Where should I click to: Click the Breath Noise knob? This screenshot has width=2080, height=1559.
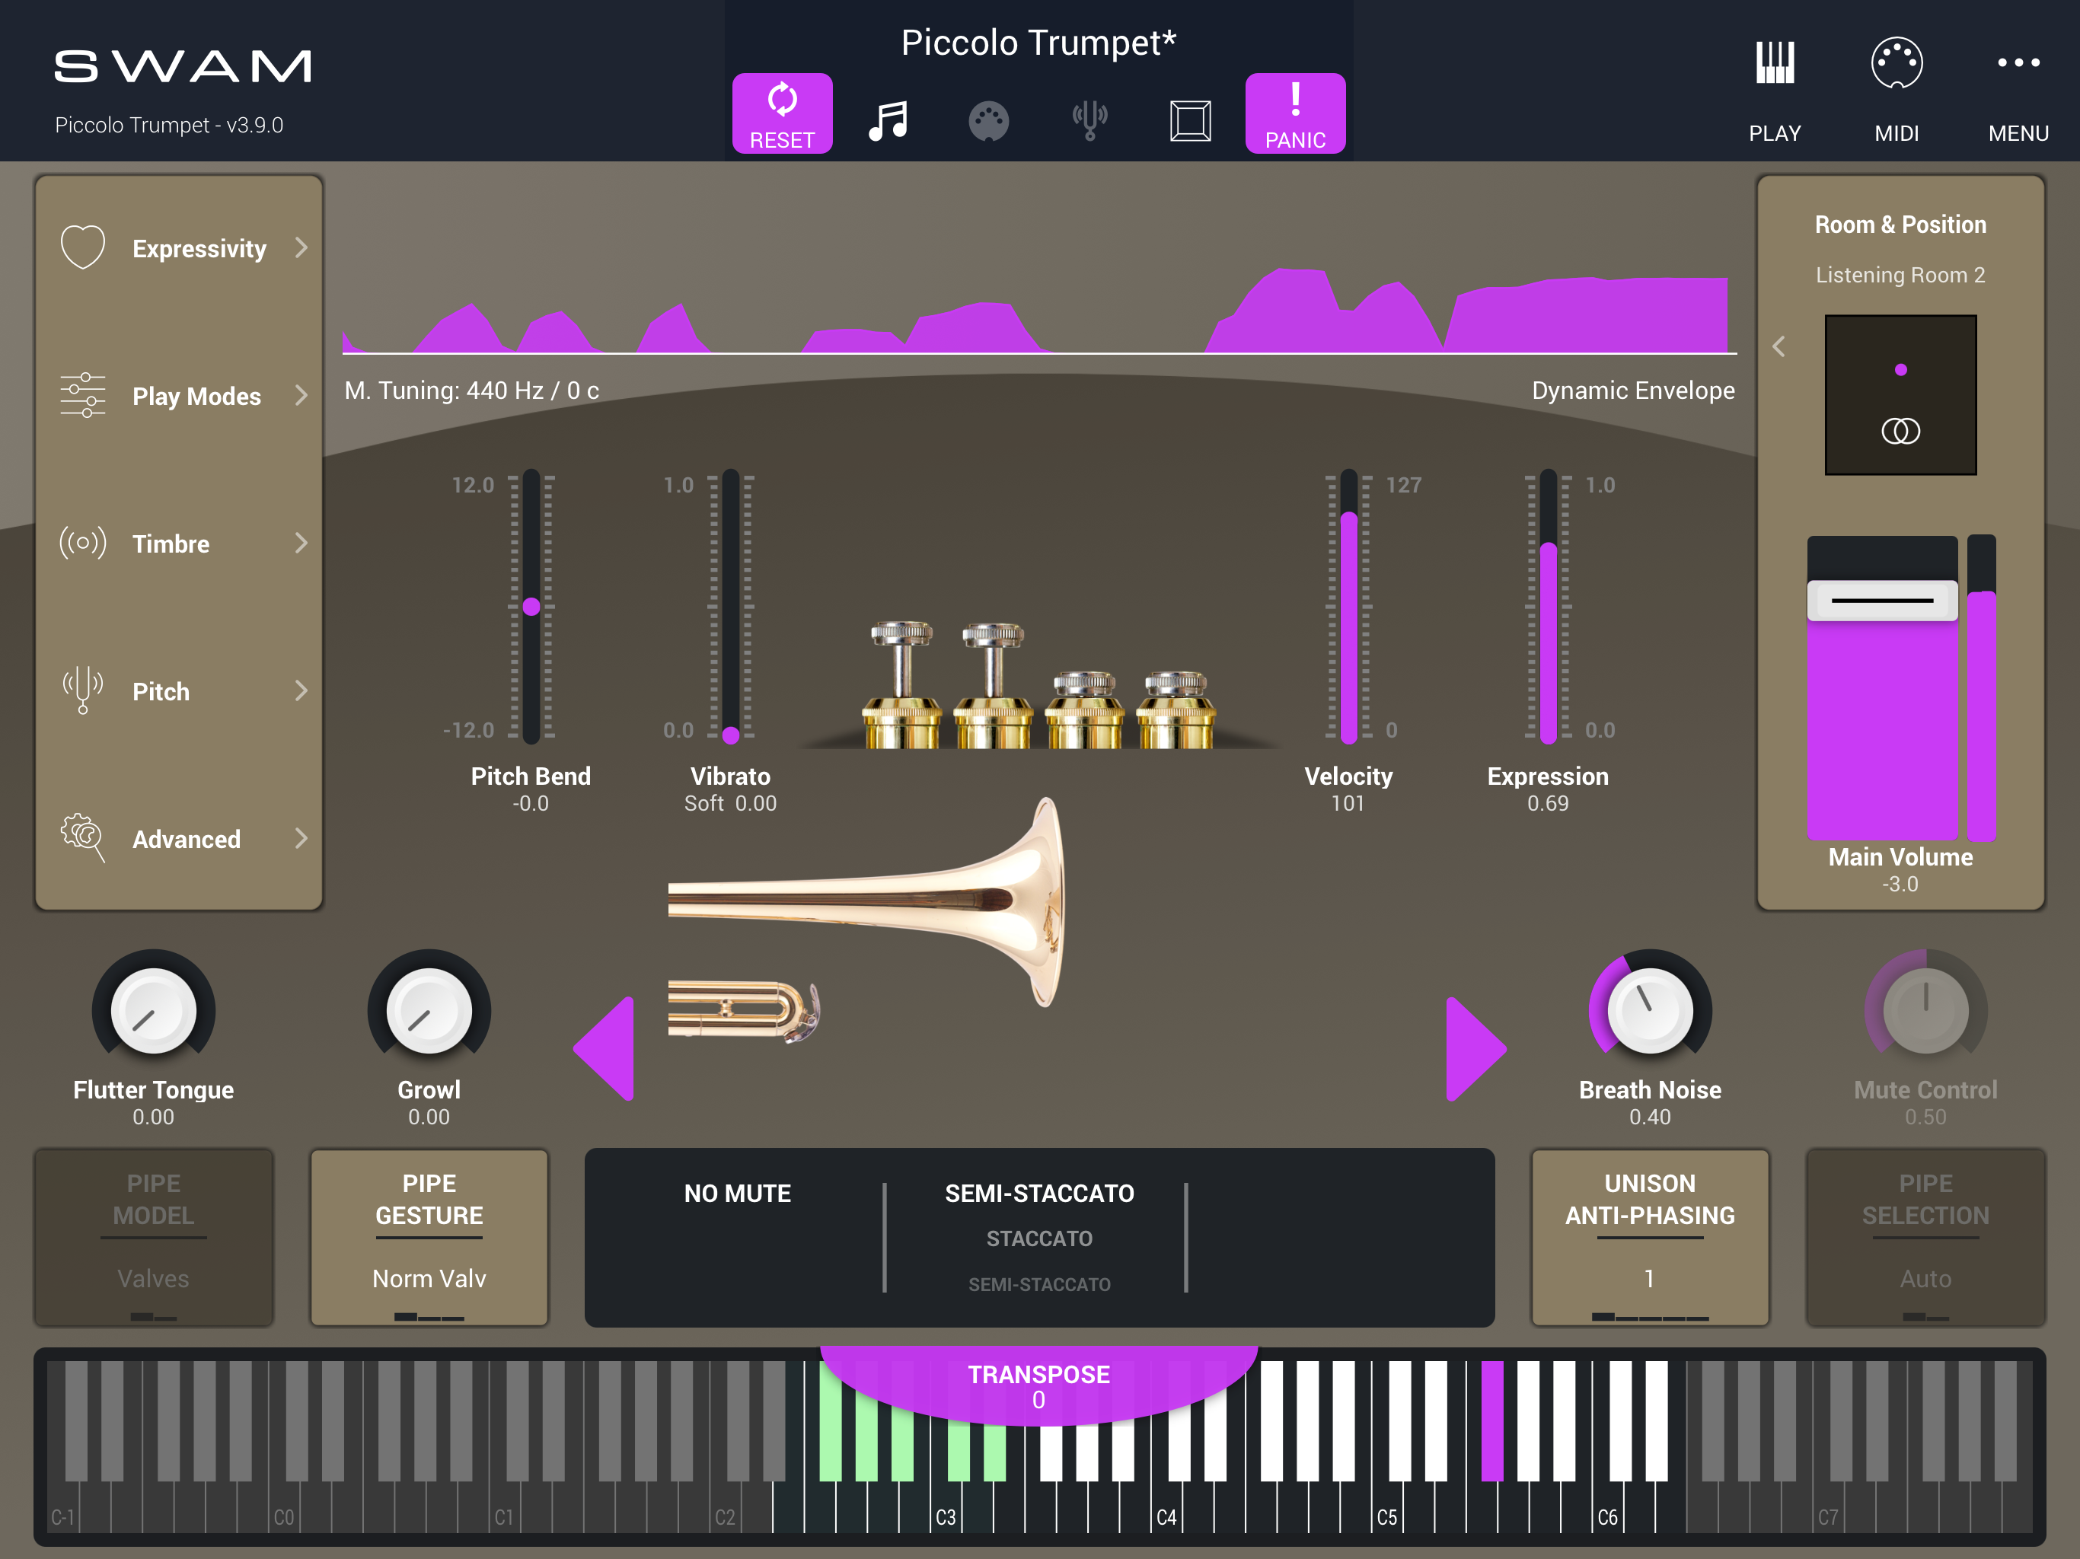click(x=1649, y=1011)
